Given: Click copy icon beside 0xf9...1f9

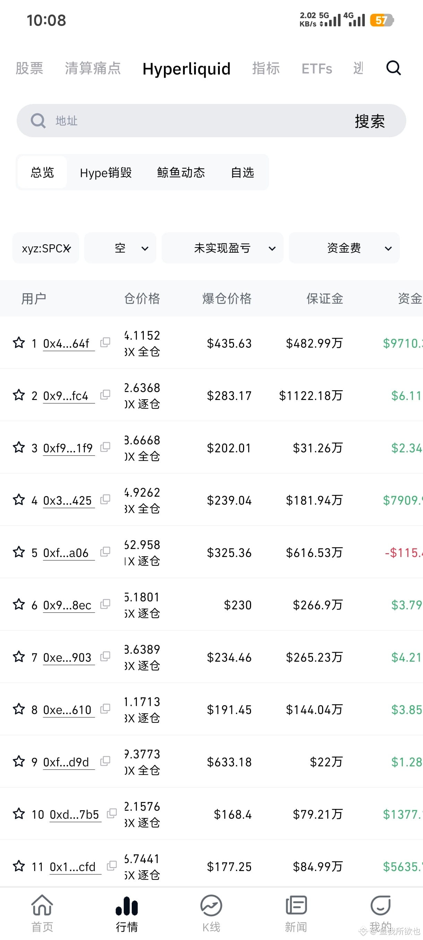Looking at the screenshot, I should (105, 447).
